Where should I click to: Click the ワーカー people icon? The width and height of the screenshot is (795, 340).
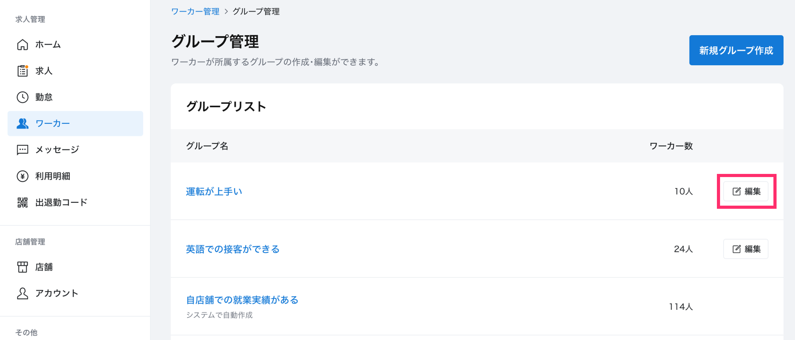22,123
